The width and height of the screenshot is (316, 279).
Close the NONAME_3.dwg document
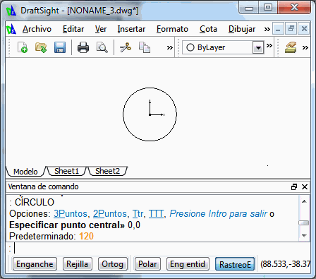click(304, 29)
